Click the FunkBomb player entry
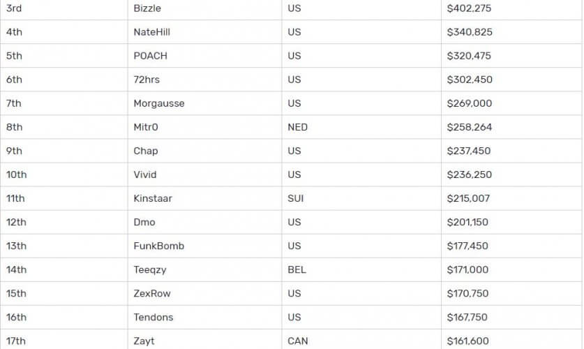This screenshot has height=349, width=584. point(159,246)
